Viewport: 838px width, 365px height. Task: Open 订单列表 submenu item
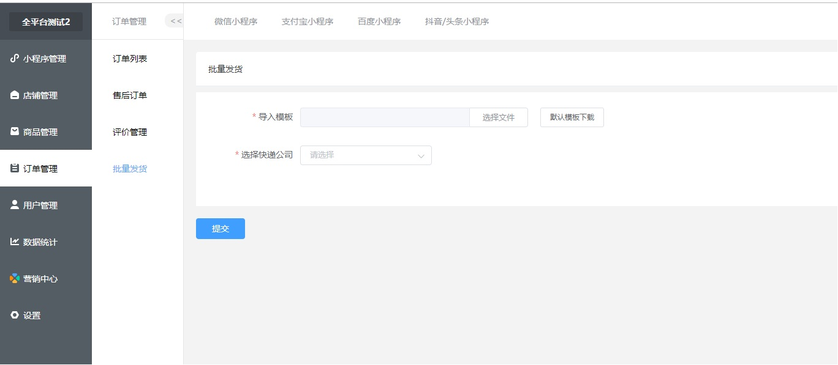tap(130, 59)
